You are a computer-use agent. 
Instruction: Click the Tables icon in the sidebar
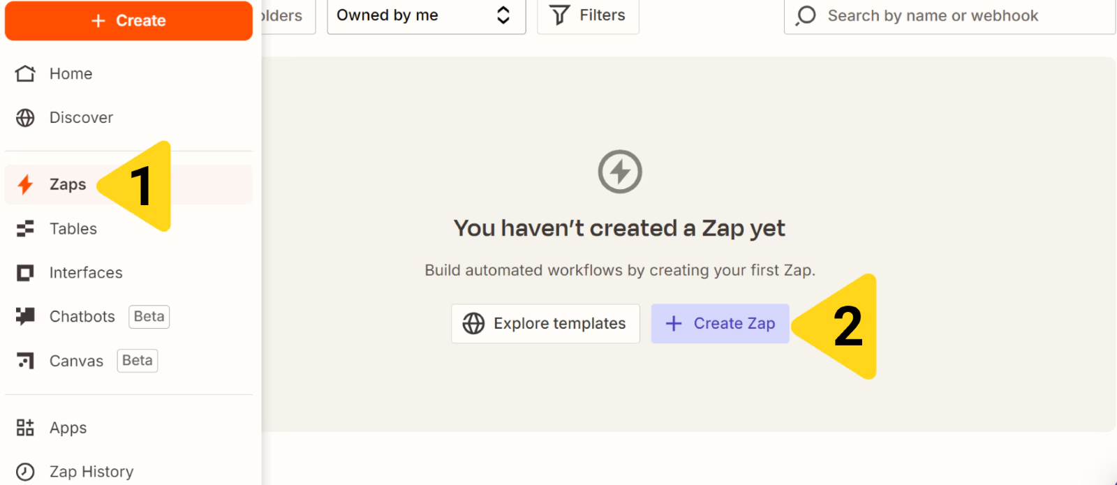pos(25,228)
